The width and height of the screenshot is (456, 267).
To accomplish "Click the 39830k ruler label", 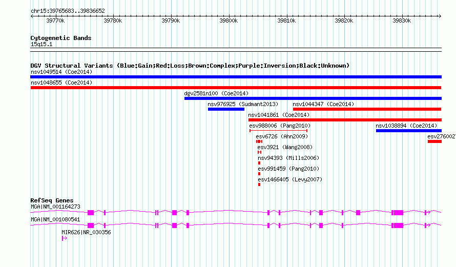I will [402, 20].
